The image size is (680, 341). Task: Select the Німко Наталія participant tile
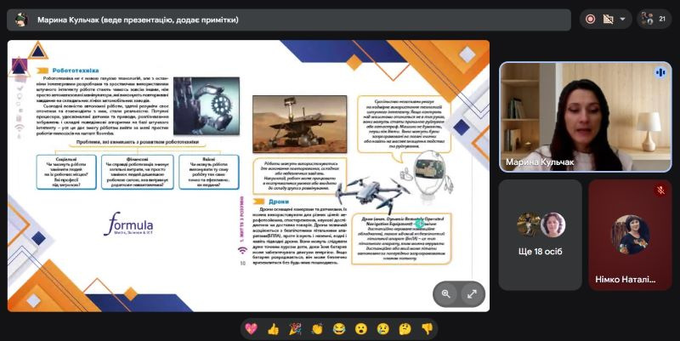pyautogui.click(x=630, y=234)
